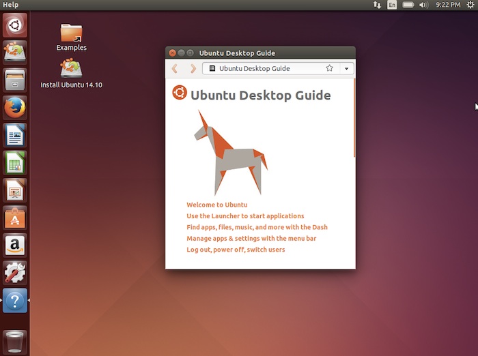Open the volume indicator in the top panel
The width and height of the screenshot is (478, 356).
pyautogui.click(x=423, y=5)
